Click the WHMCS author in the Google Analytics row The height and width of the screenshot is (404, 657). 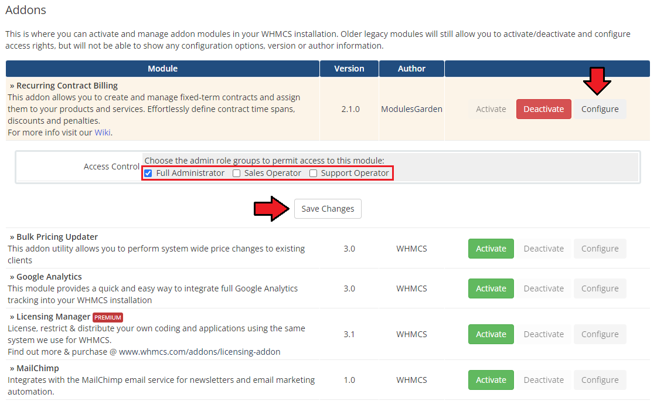pyautogui.click(x=411, y=288)
